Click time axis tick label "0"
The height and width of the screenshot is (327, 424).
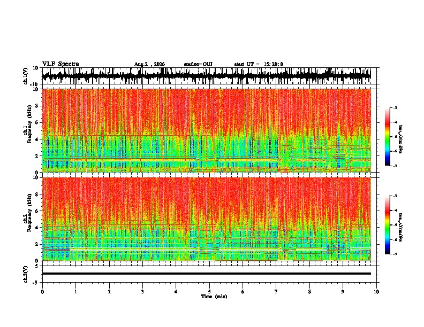click(x=42, y=292)
